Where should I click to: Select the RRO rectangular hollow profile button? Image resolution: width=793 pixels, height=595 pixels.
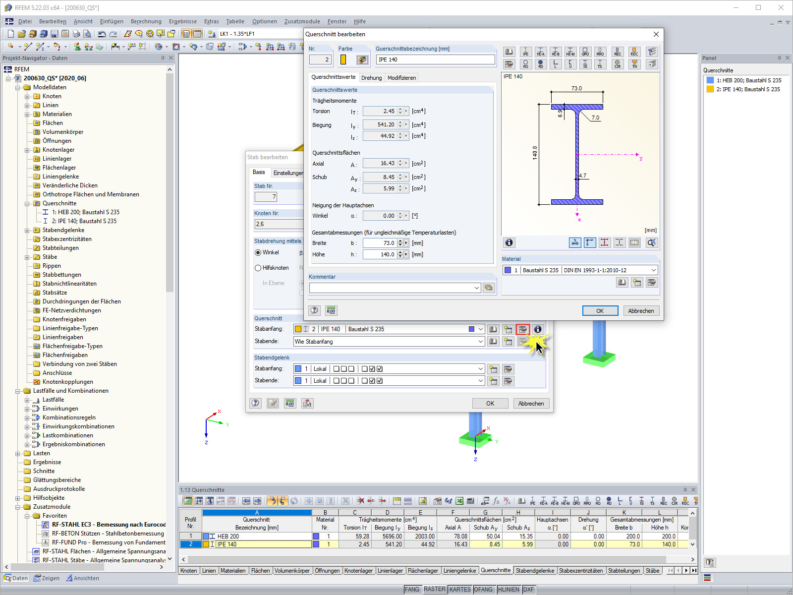(600, 52)
